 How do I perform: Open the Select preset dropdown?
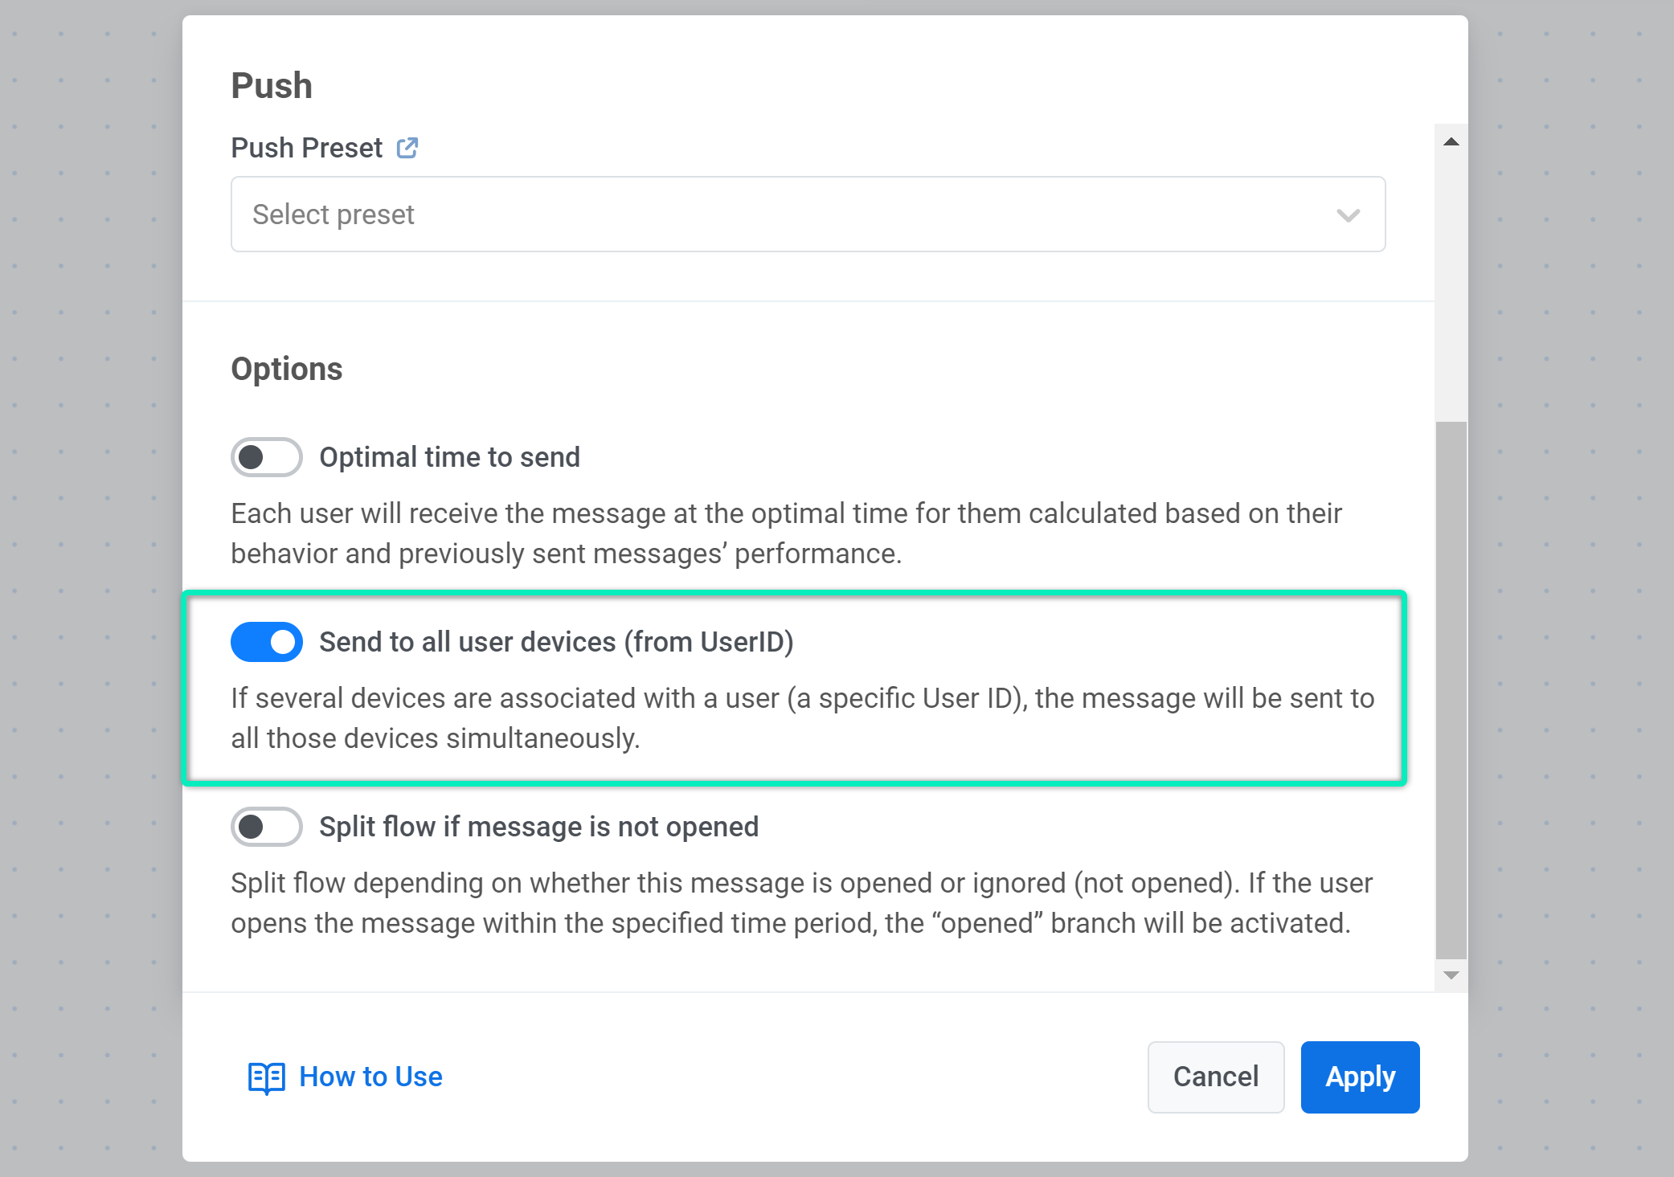(x=807, y=215)
